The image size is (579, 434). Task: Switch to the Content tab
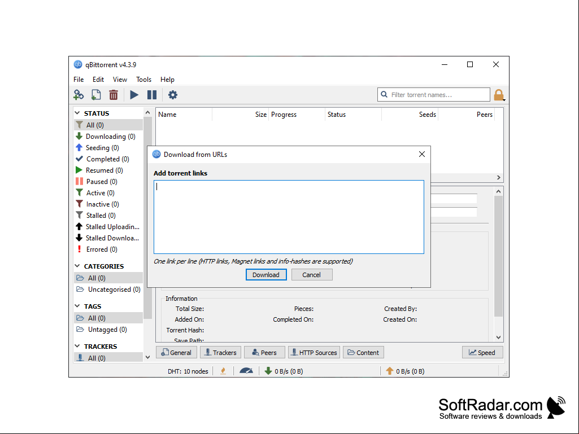coord(363,352)
